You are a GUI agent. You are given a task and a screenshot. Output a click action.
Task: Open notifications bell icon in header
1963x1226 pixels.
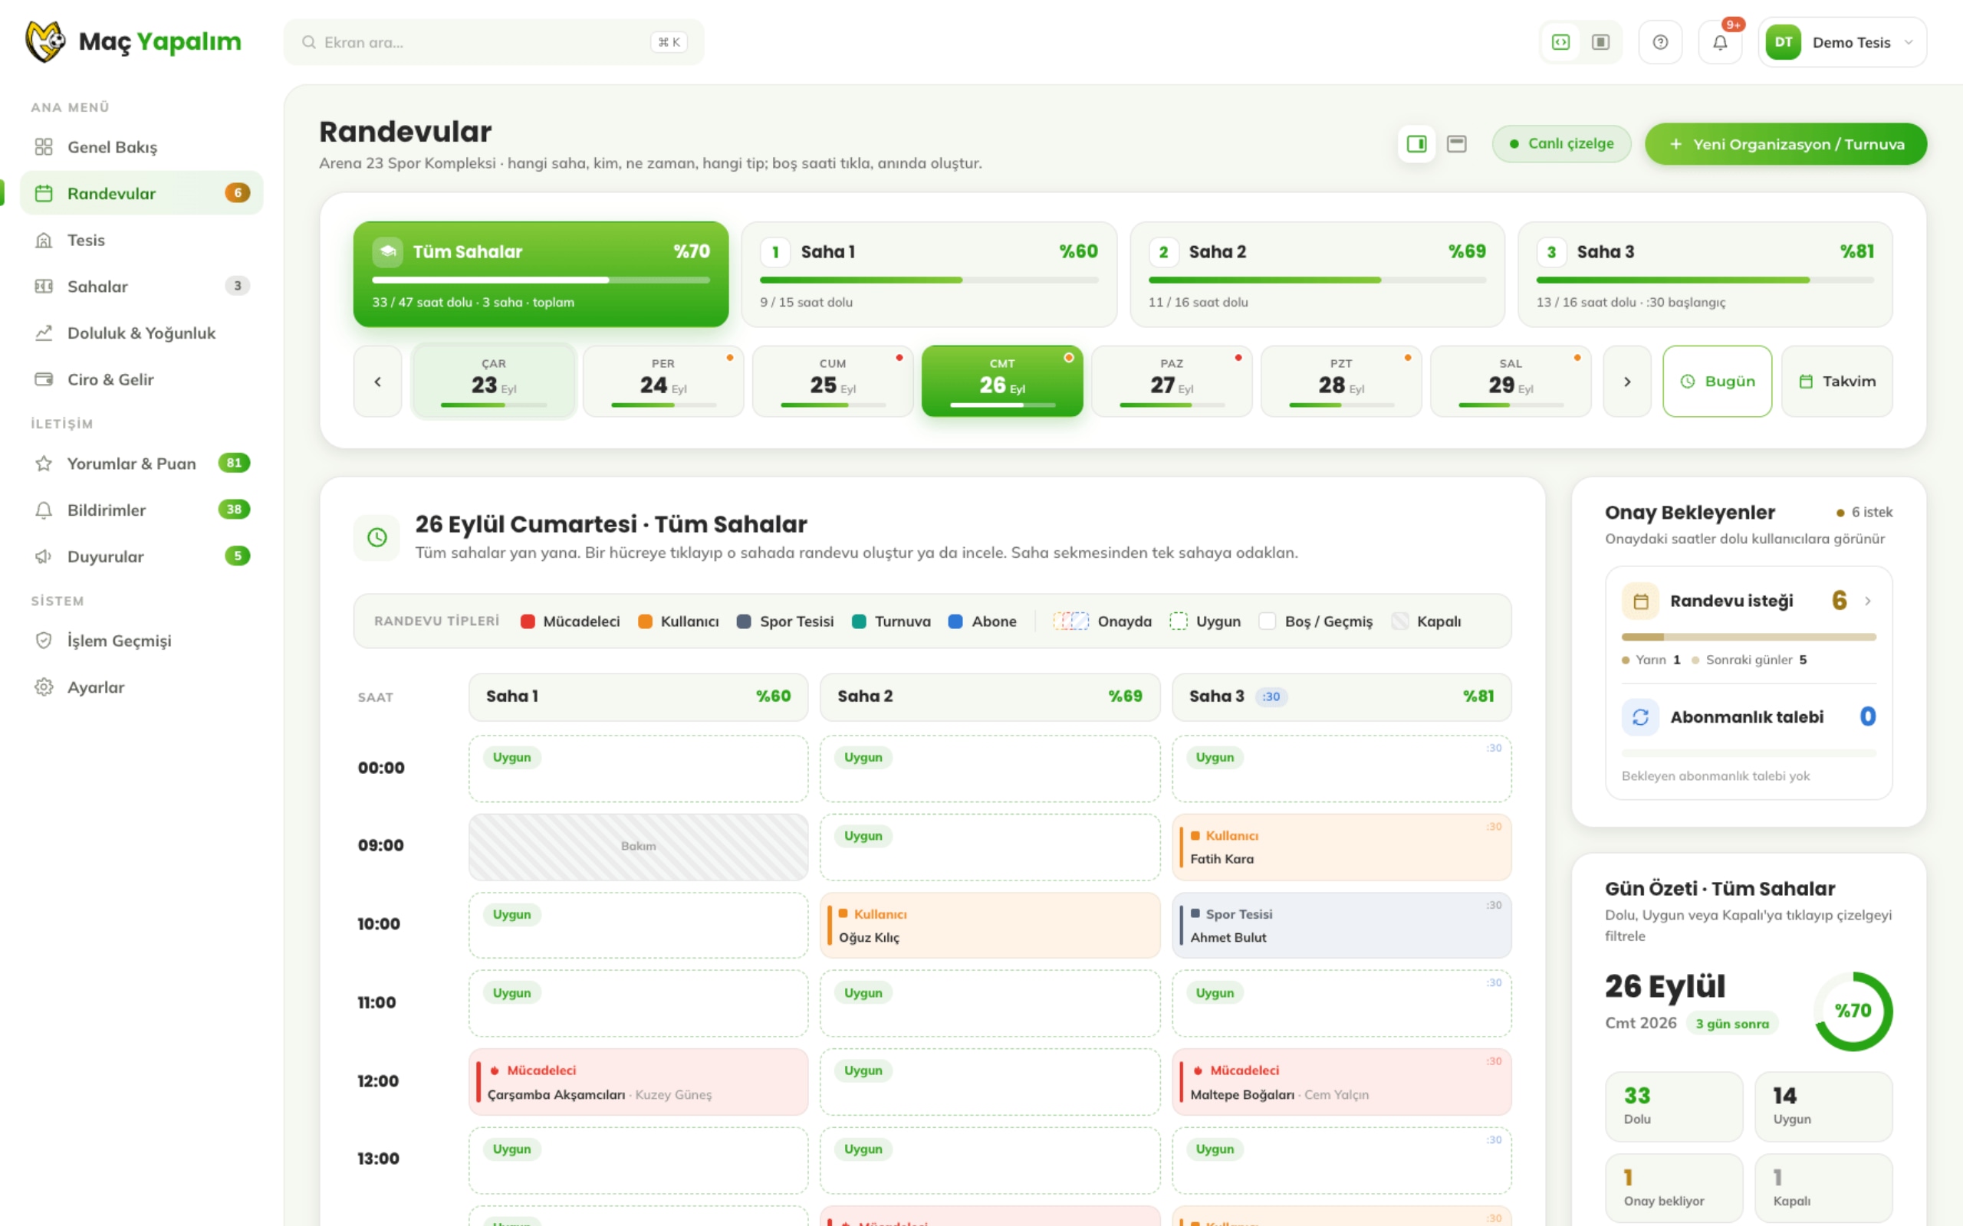tap(1720, 42)
